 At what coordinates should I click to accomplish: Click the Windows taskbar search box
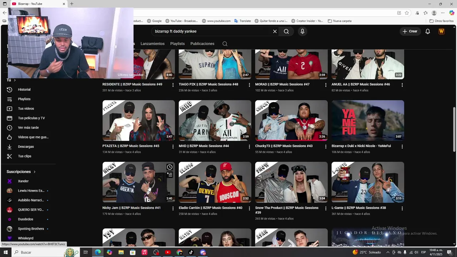click(x=46, y=252)
